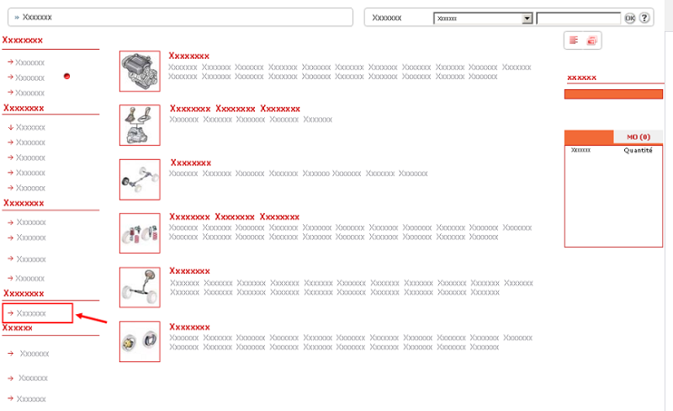Open the axle and driveshaft thumbnail
The height and width of the screenshot is (411, 673).
(x=140, y=179)
